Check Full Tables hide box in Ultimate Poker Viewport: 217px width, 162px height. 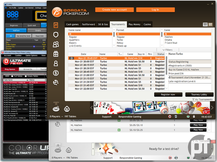tap(12, 76)
